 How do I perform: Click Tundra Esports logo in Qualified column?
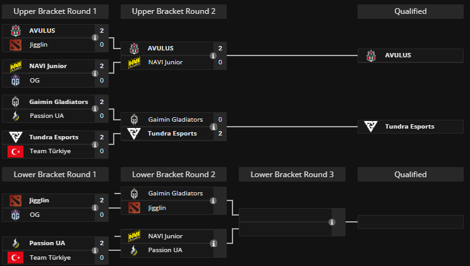click(x=371, y=127)
